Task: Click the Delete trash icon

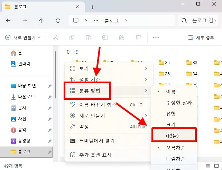Action: tap(138, 38)
